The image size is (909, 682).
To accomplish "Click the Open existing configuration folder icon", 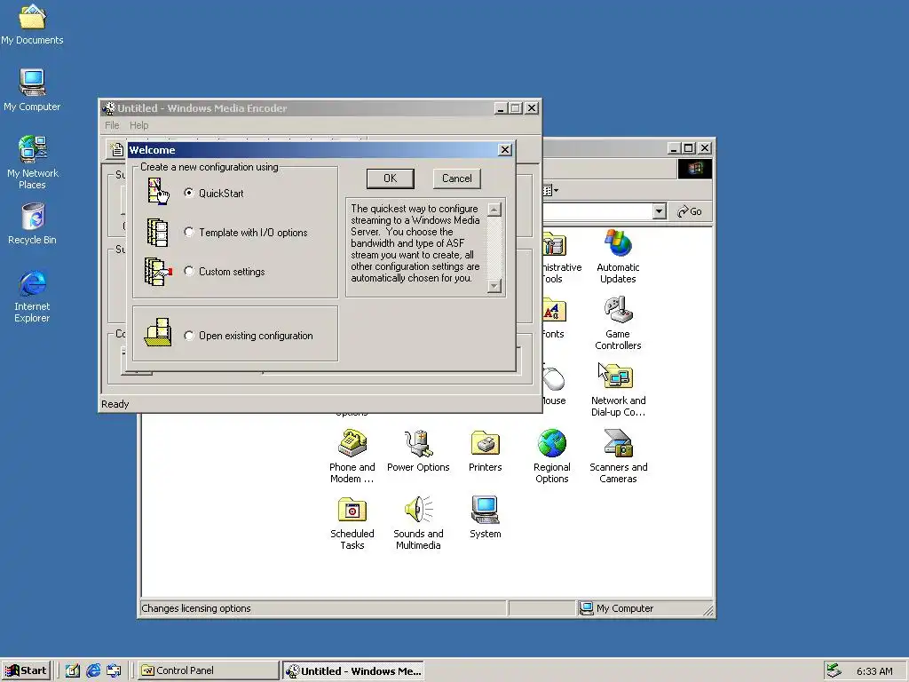I will point(158,332).
